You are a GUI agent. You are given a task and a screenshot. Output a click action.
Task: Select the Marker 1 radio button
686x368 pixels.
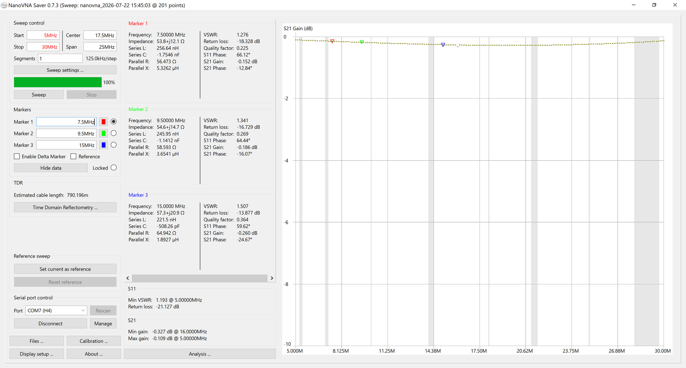[114, 122]
